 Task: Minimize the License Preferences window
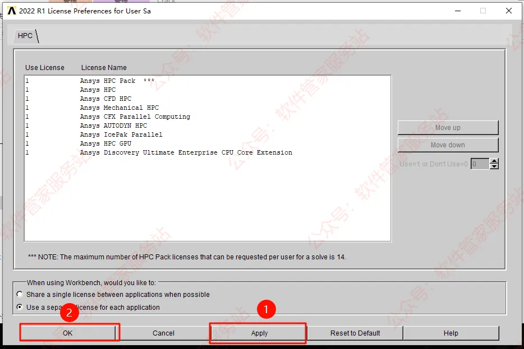tap(458, 11)
